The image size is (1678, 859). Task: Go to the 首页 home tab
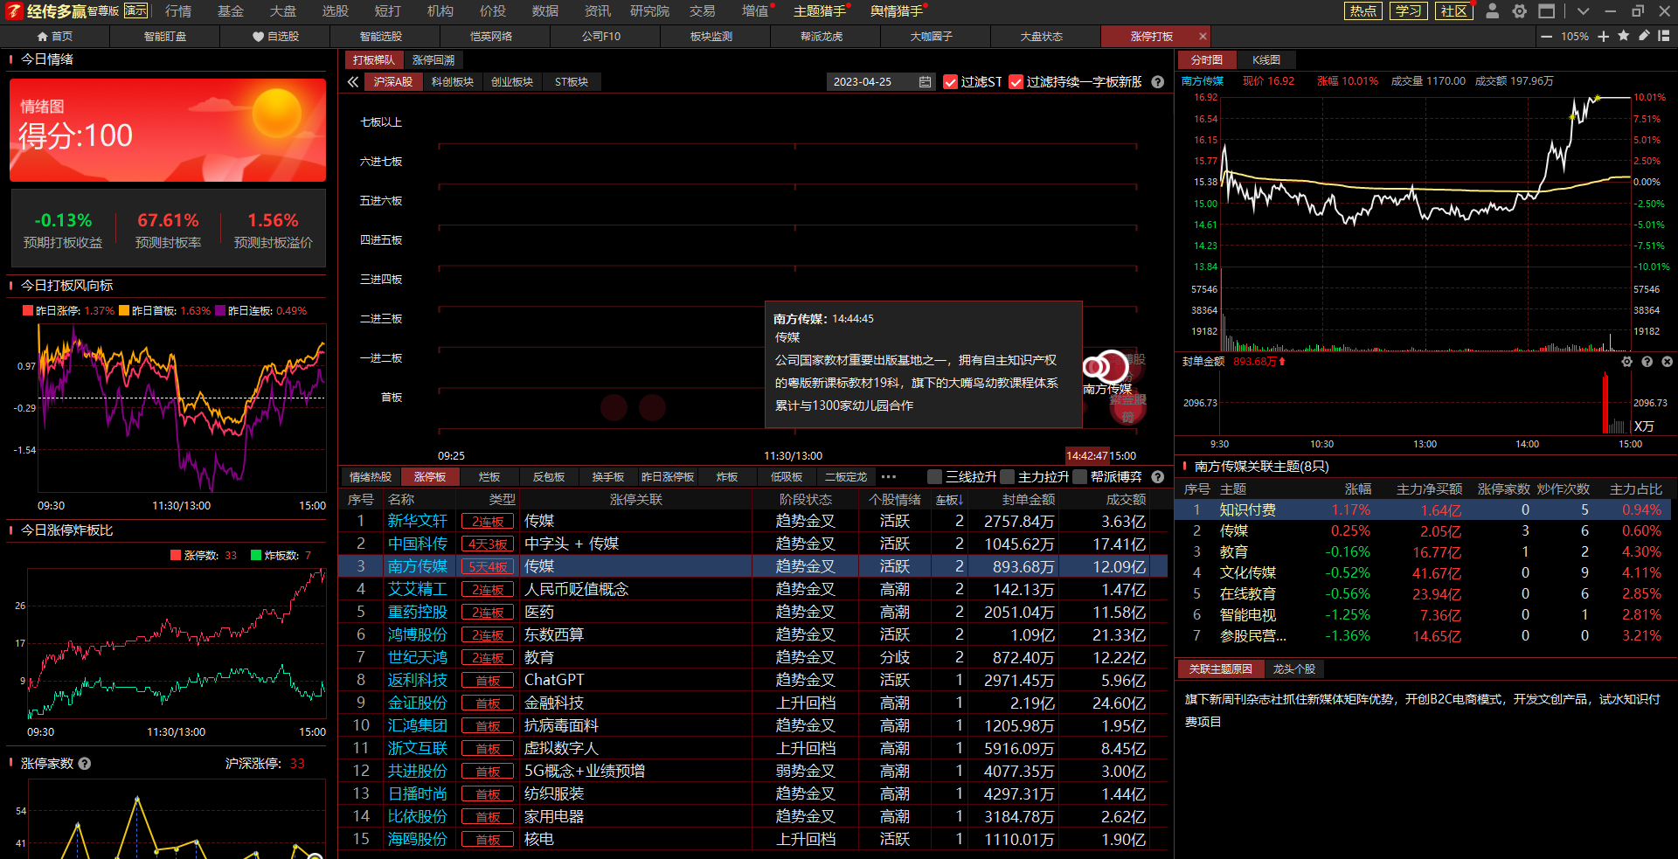point(55,37)
